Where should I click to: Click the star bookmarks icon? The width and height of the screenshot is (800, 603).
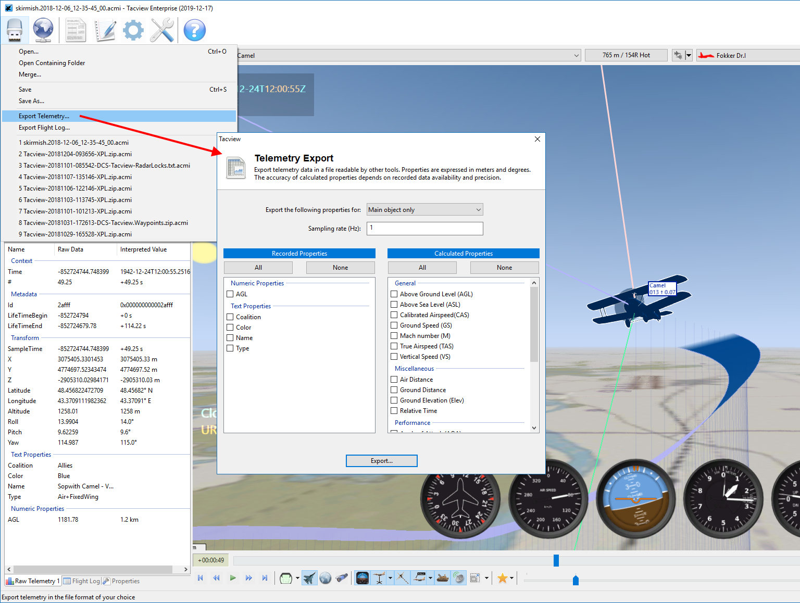click(503, 578)
